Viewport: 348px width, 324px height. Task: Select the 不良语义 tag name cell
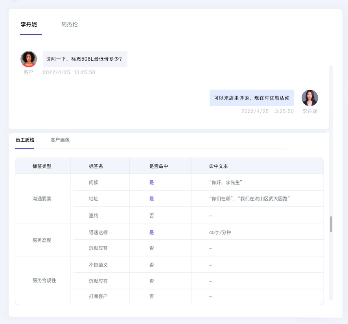click(x=98, y=265)
